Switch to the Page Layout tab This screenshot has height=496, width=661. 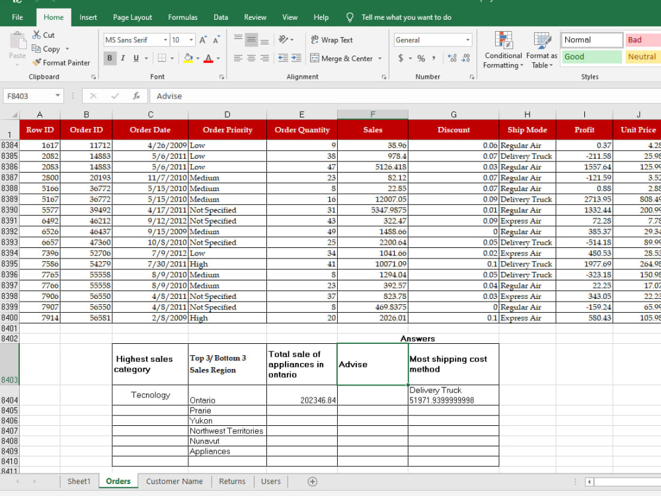tap(132, 17)
